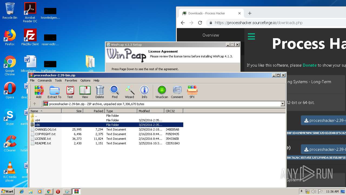Open the Wizard tool
This screenshot has height=195, width=346.
[129, 92]
